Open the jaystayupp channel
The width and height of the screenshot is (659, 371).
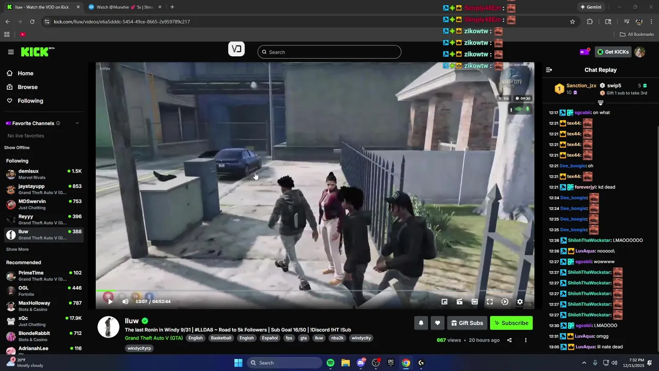pos(44,189)
